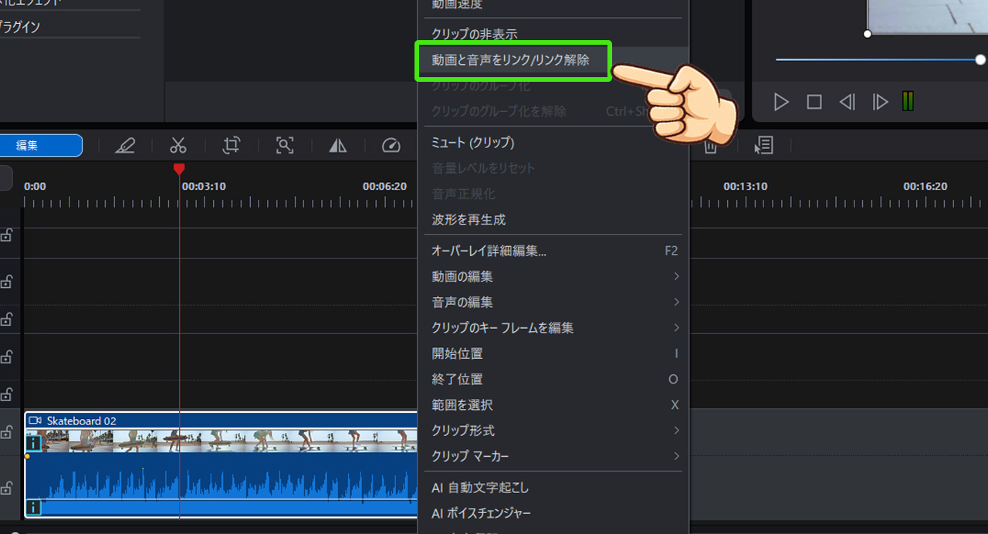The height and width of the screenshot is (534, 988).
Task: Select 動画と音声をリンク/リンク解除 menu item
Action: click(513, 60)
